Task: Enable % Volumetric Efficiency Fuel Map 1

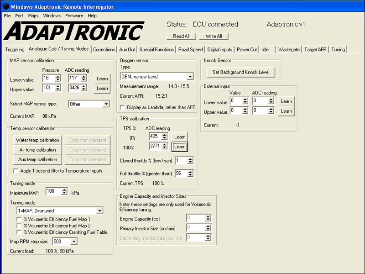Action: pyautogui.click(x=19, y=220)
